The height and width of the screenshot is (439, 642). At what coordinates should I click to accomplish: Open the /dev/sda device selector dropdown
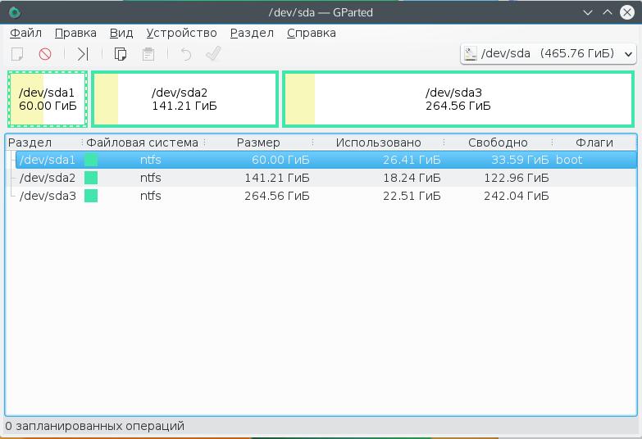click(549, 54)
